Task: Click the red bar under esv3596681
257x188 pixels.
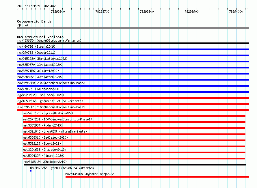Action: coord(133,110)
